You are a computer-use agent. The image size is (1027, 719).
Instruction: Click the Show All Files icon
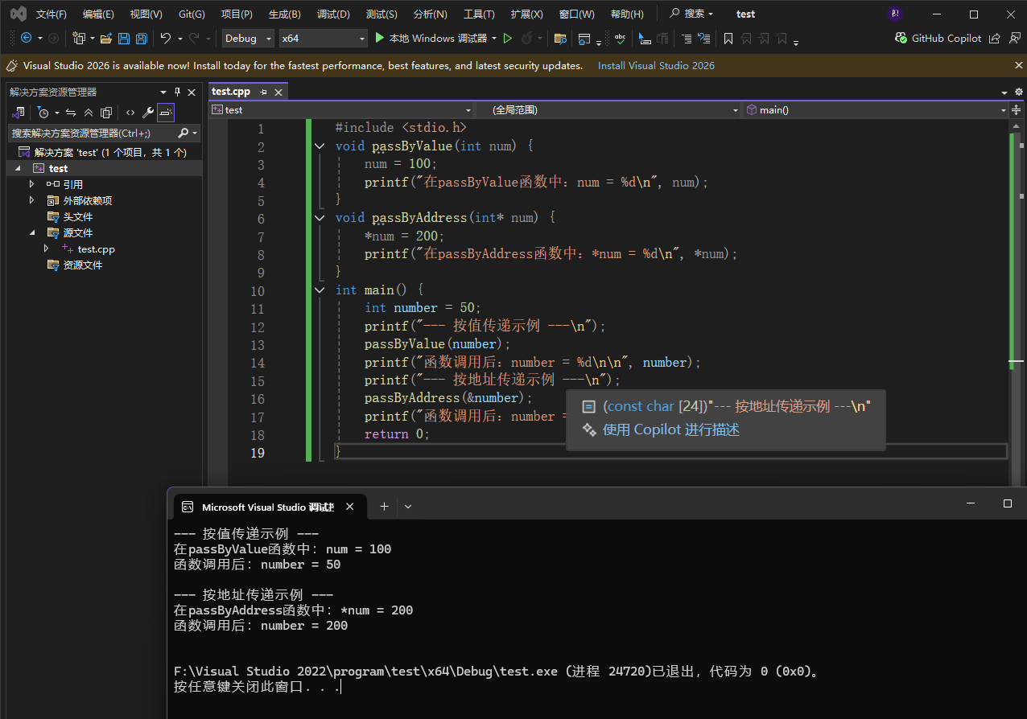point(106,113)
